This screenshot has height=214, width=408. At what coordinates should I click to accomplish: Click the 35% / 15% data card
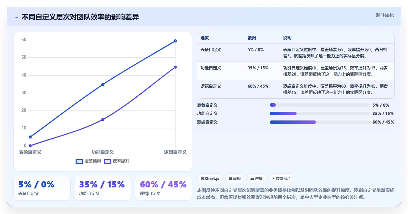(x=102, y=188)
